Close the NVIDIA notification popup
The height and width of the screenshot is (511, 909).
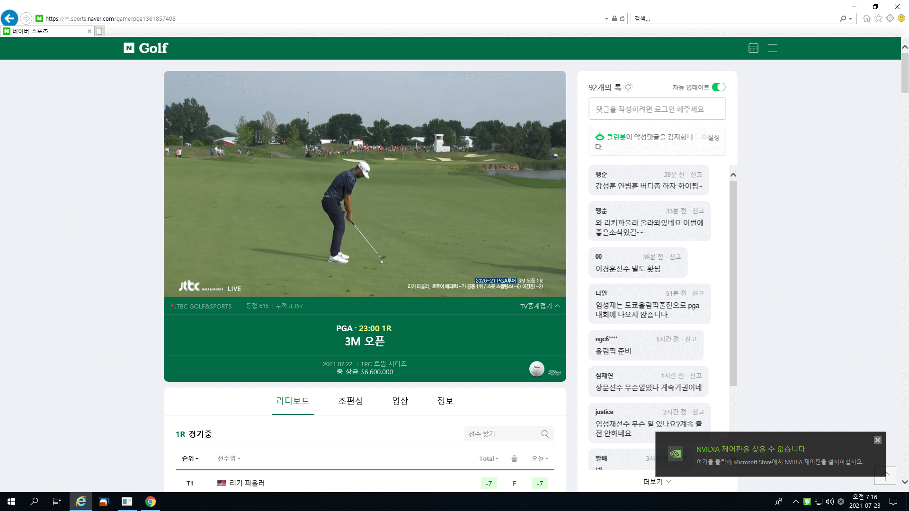(x=877, y=440)
